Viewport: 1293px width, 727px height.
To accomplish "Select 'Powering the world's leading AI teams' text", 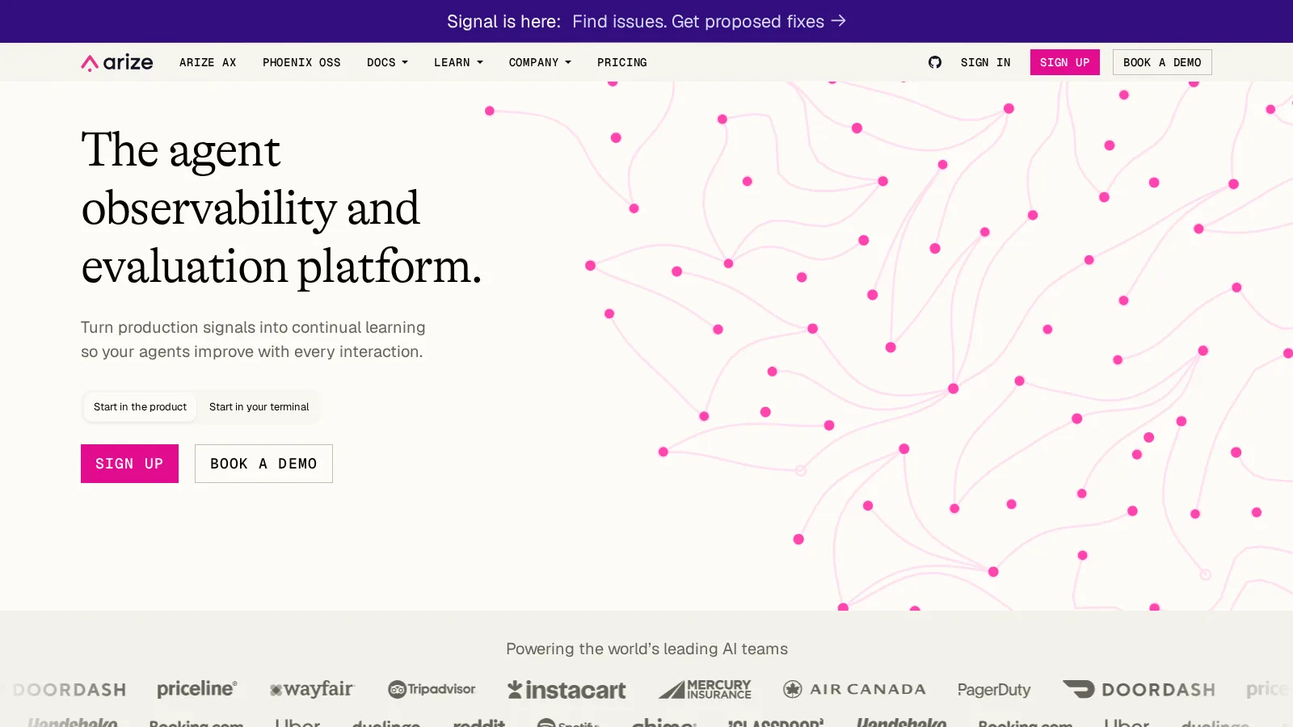I will [646, 649].
